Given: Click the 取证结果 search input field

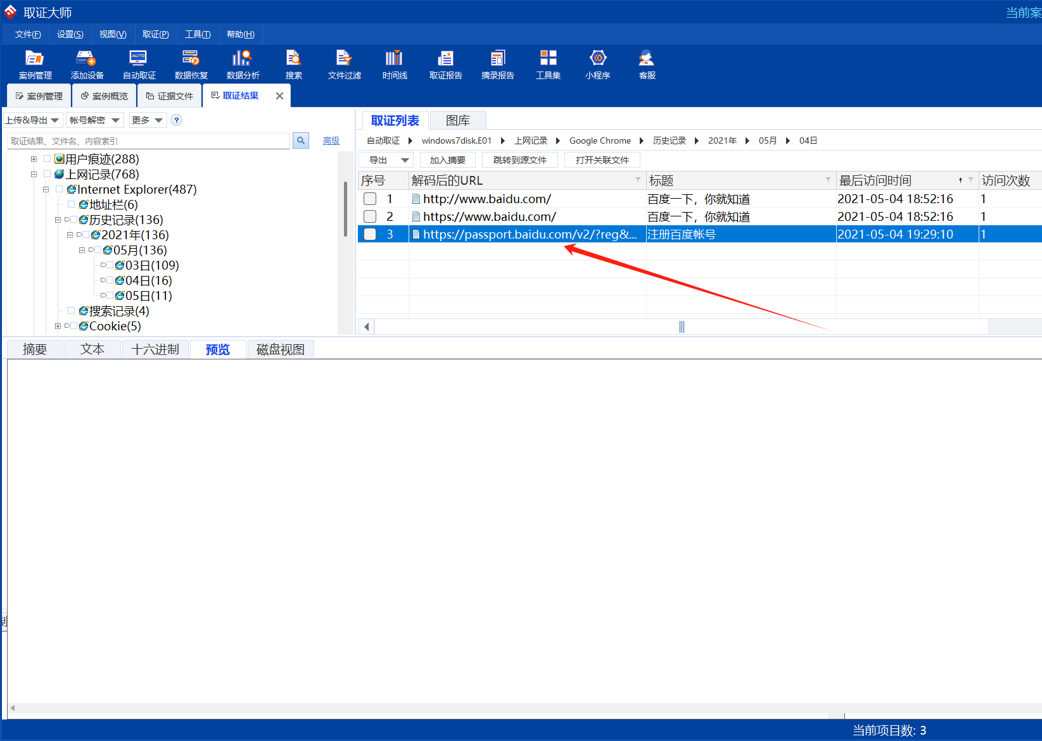Looking at the screenshot, I should 148,141.
